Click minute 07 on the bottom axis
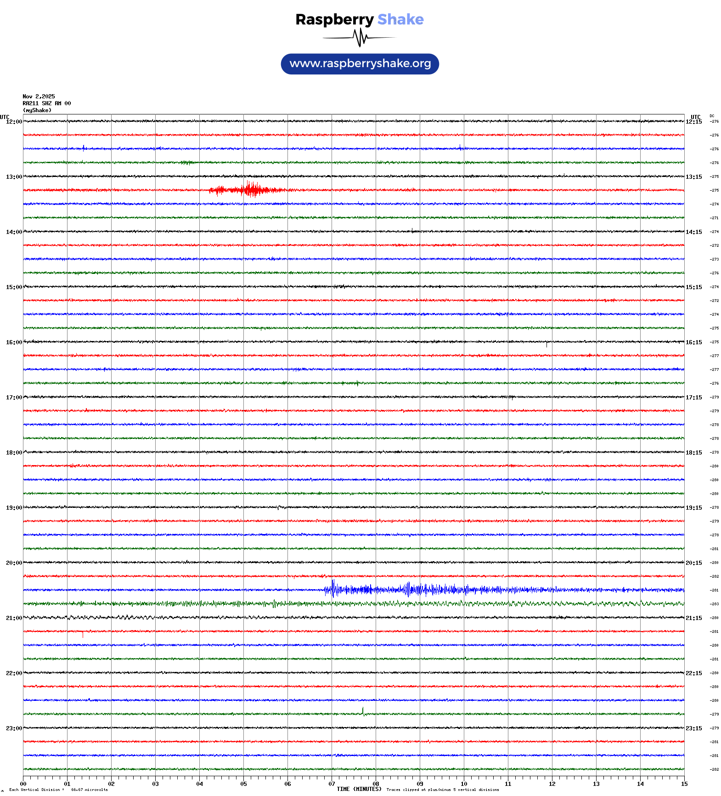721x796 pixels. coord(332,784)
